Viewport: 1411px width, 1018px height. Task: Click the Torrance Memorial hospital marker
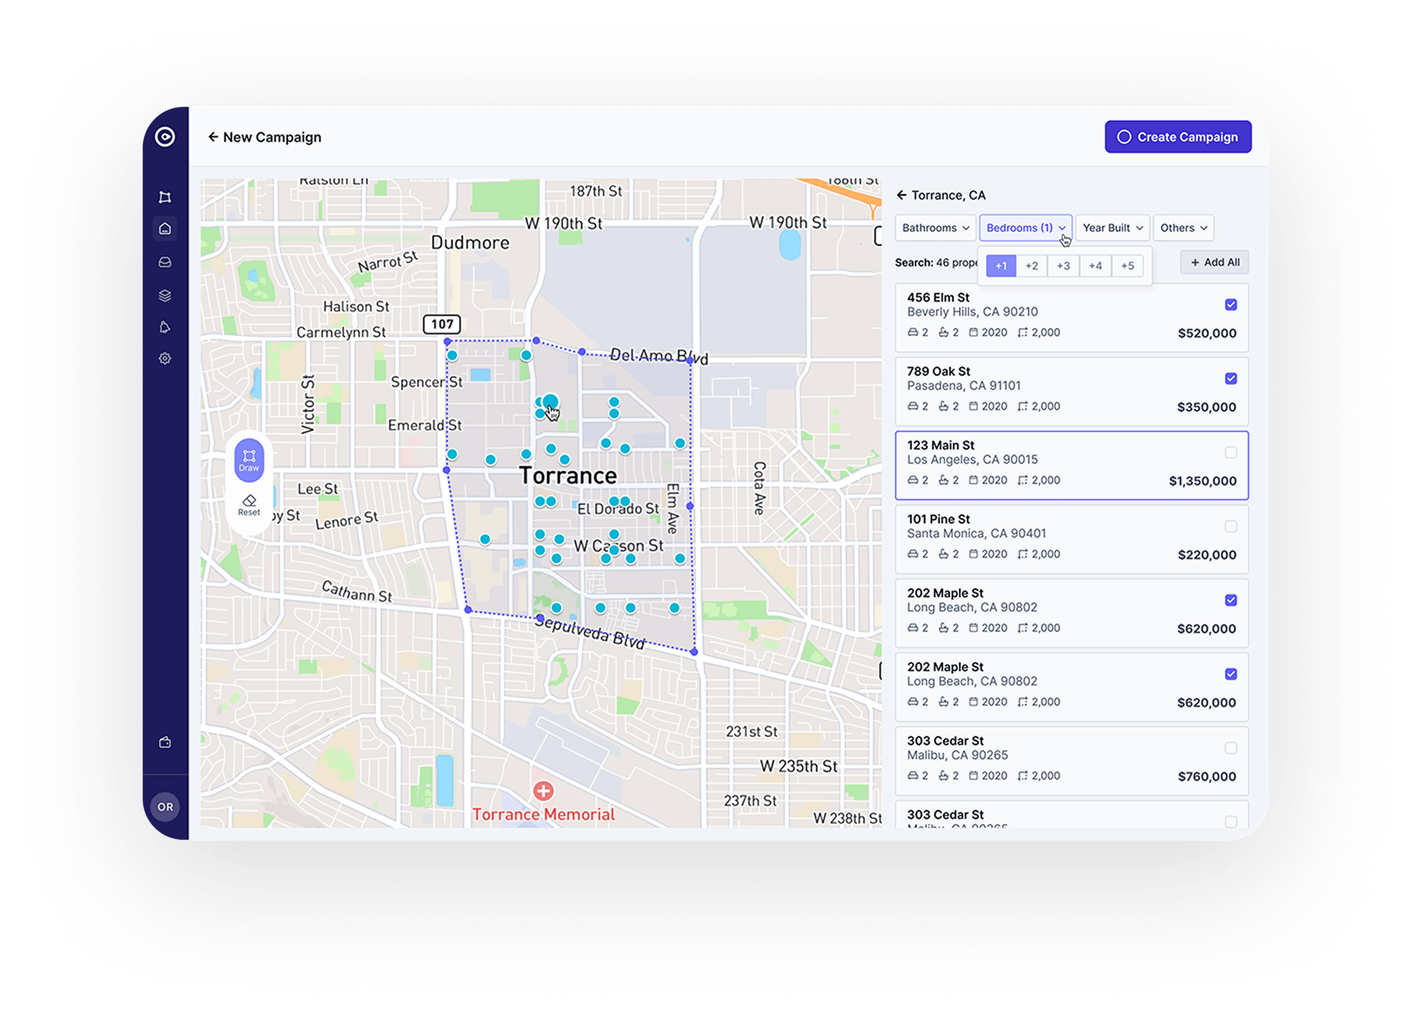544,791
